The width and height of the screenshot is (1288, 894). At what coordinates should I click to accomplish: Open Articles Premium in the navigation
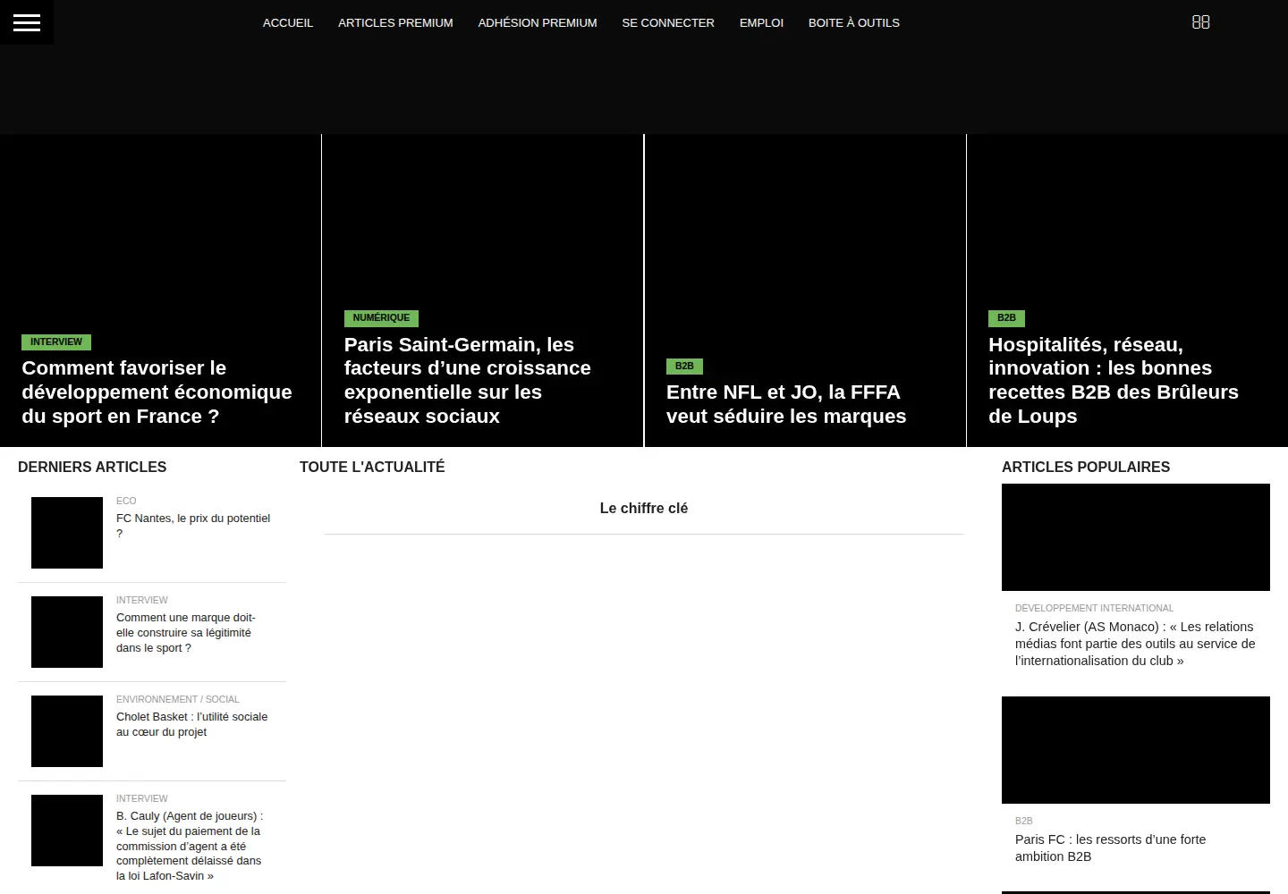pos(395,23)
